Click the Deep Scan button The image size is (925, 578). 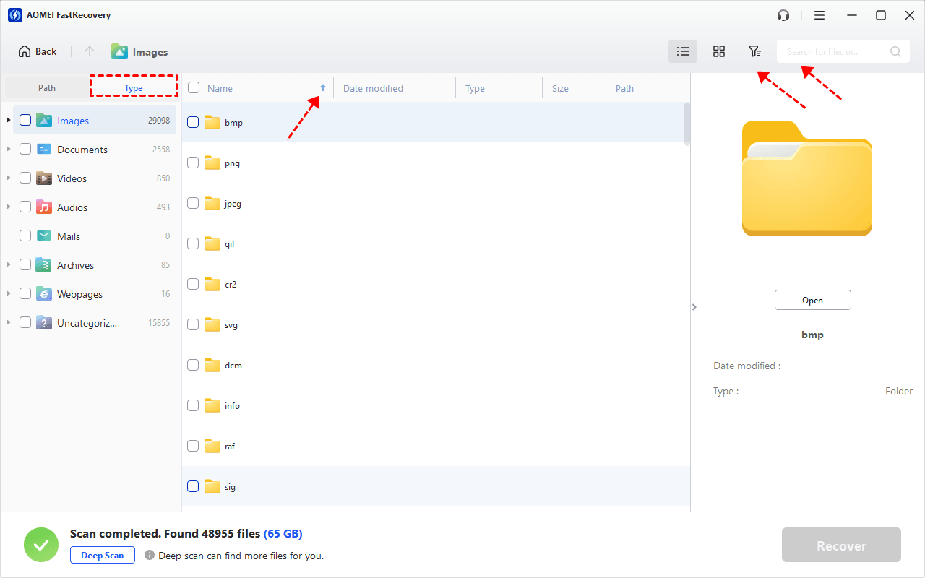coord(103,556)
